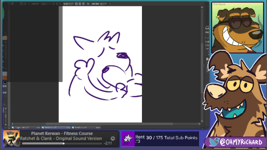The image size is (267, 150).
Task: Switch to the highlighted NewCanvas1 tab
Action: (x=55, y=127)
